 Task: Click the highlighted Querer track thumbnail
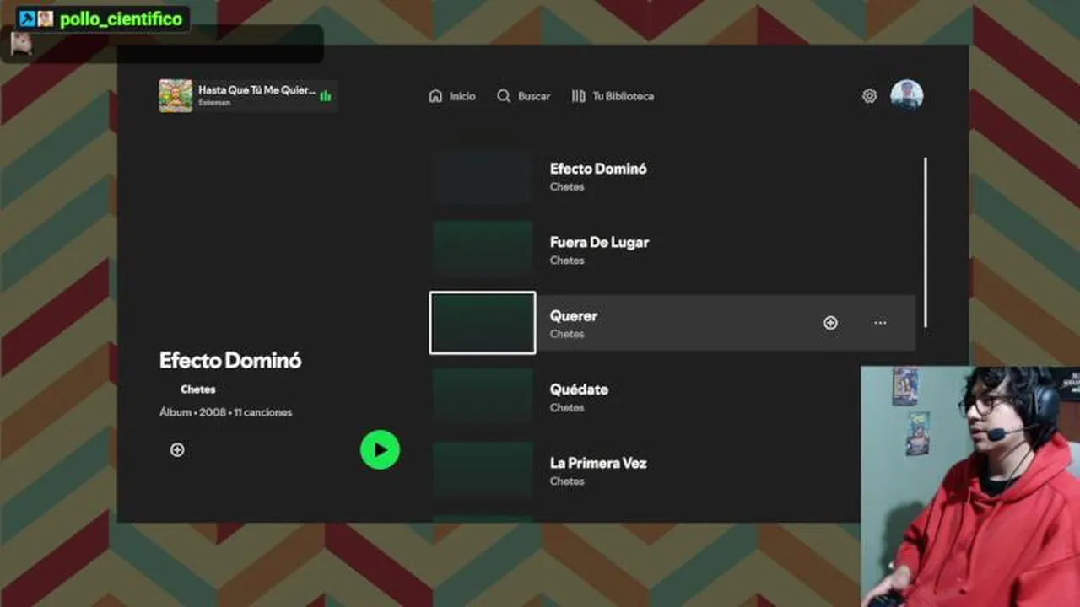[x=483, y=323]
